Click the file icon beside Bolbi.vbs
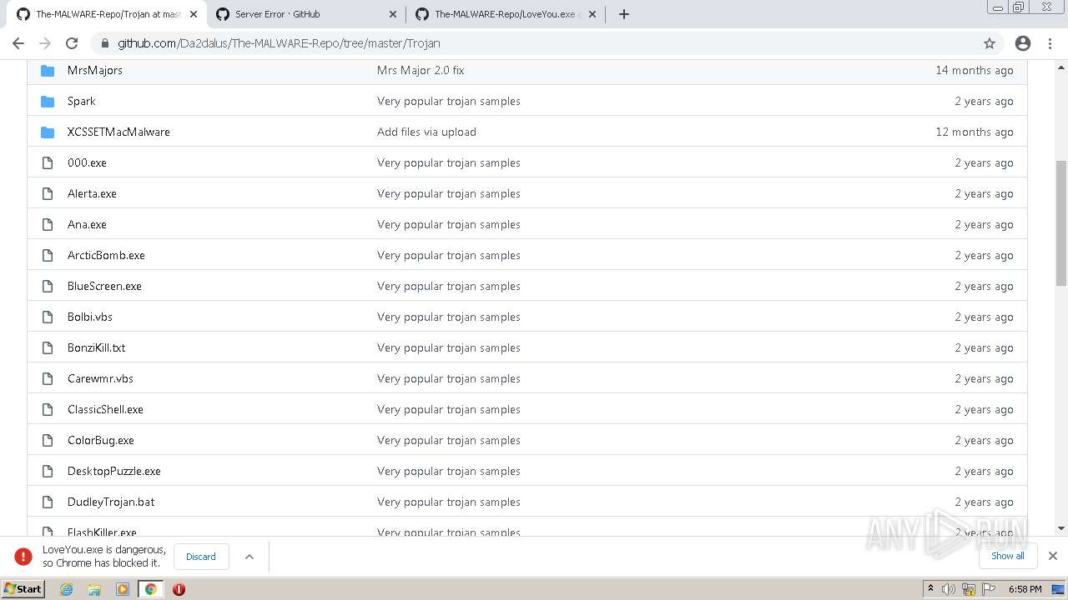The image size is (1068, 600). click(48, 317)
